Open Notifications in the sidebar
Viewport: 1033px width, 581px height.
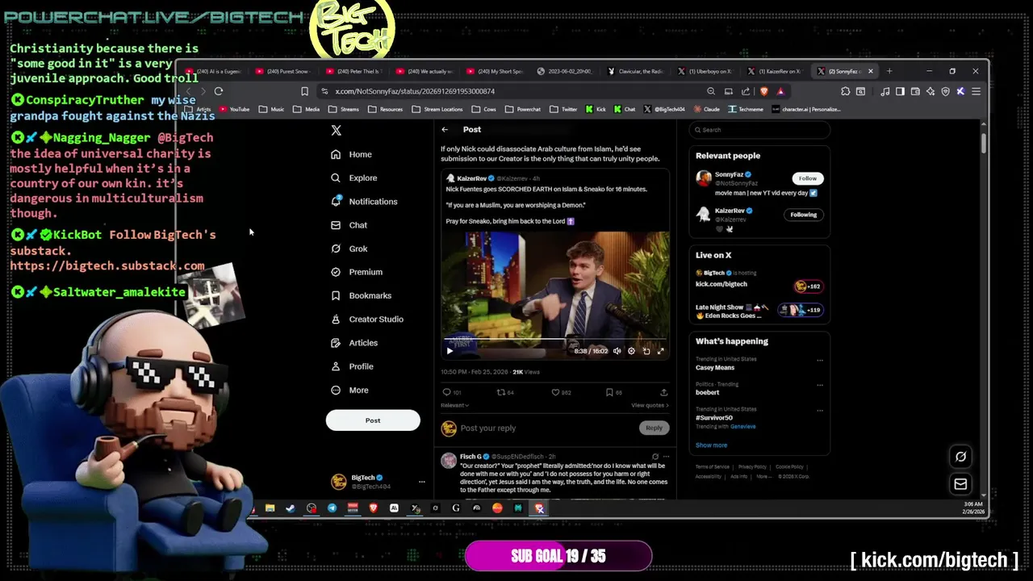click(363, 201)
